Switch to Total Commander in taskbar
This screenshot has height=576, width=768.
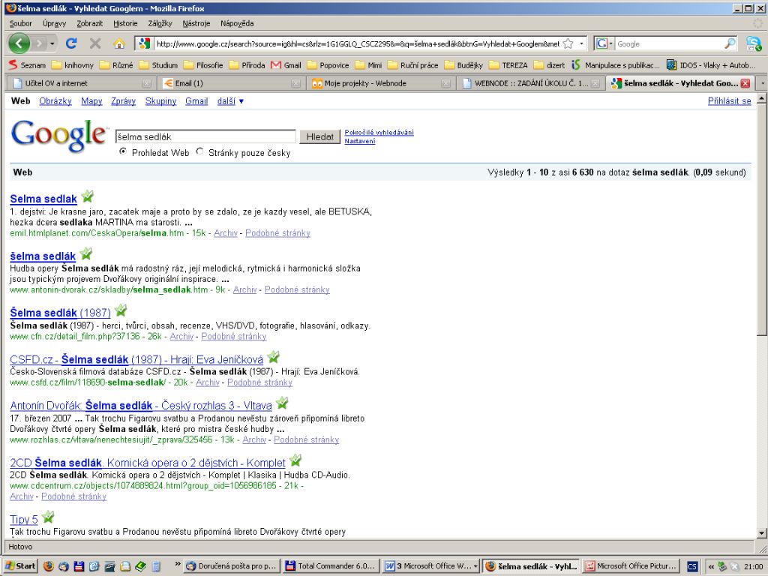(330, 566)
